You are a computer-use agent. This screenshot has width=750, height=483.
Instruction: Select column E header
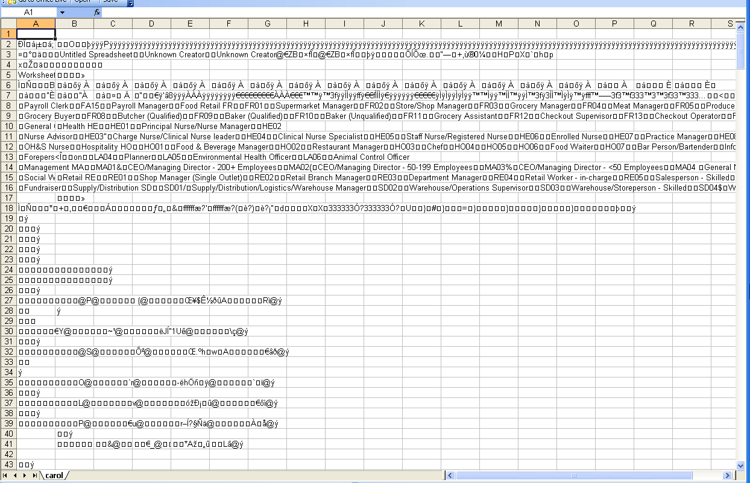click(x=190, y=24)
